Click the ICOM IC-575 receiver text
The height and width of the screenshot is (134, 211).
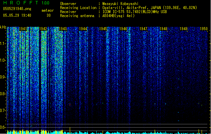(135, 12)
